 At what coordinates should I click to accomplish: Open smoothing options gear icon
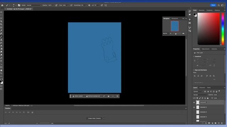[89, 5]
